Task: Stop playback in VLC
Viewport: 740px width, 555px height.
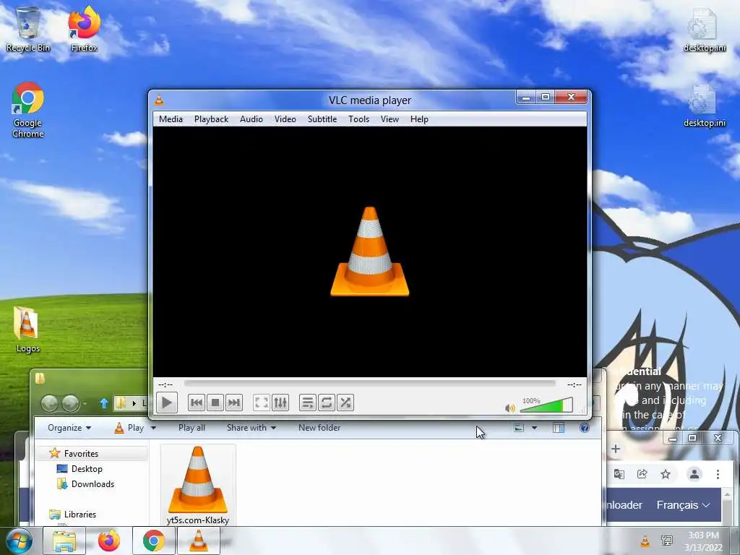Action: click(215, 403)
